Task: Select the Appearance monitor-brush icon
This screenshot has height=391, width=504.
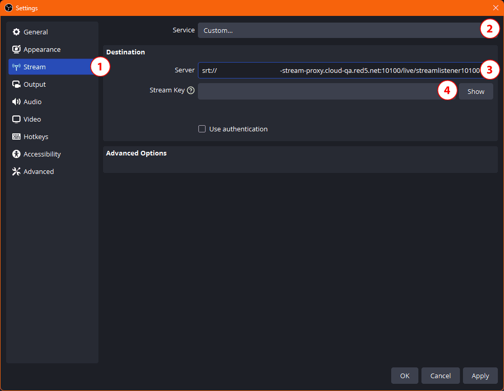Action: pos(16,49)
